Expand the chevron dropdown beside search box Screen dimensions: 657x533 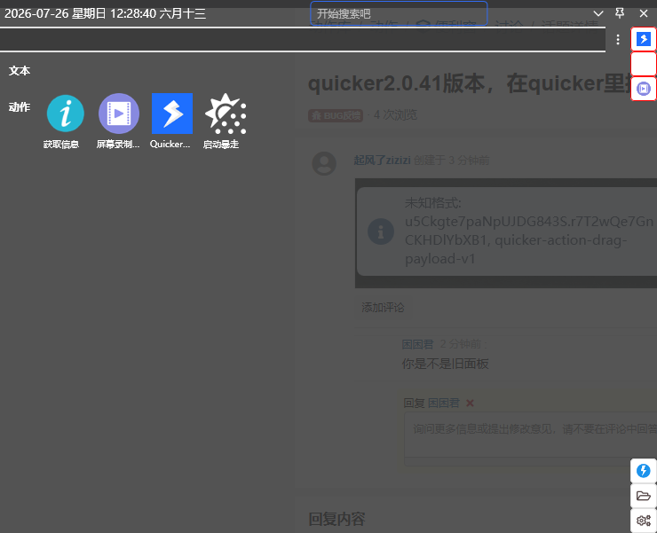pyautogui.click(x=598, y=13)
